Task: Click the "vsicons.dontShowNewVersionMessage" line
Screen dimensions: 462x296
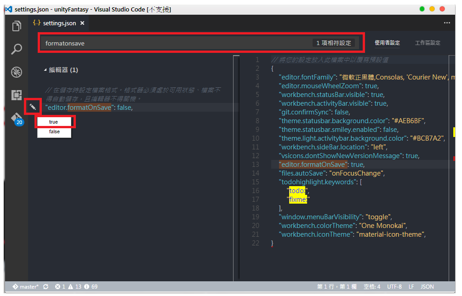Action: tap(349, 155)
